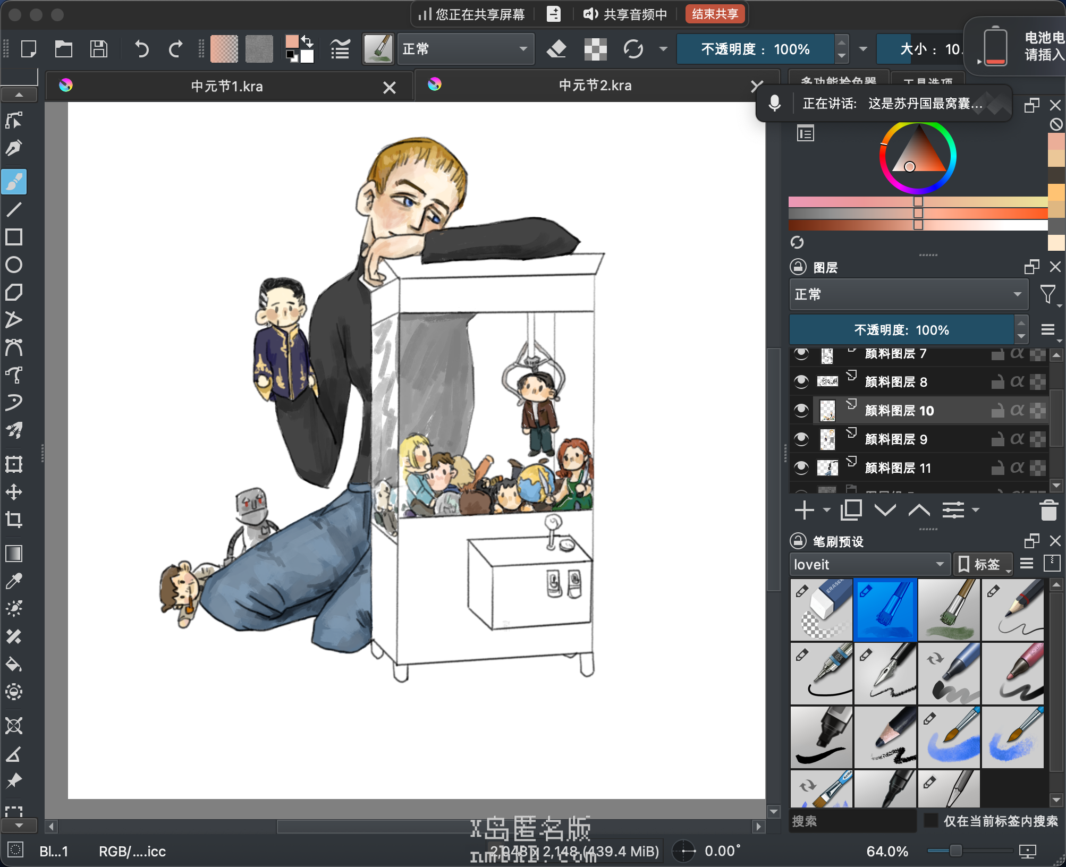Viewport: 1066px width, 867px height.
Task: Click the 结束共享 button
Action: click(715, 14)
